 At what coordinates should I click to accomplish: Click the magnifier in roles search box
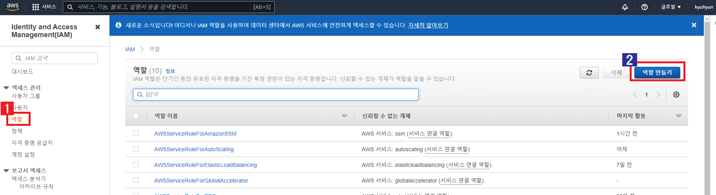click(x=140, y=95)
